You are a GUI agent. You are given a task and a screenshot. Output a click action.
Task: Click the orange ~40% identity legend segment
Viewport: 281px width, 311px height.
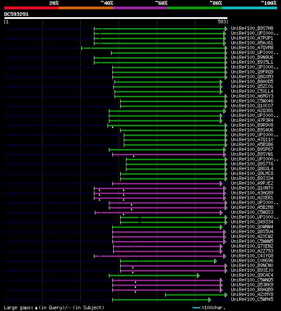(86, 8)
